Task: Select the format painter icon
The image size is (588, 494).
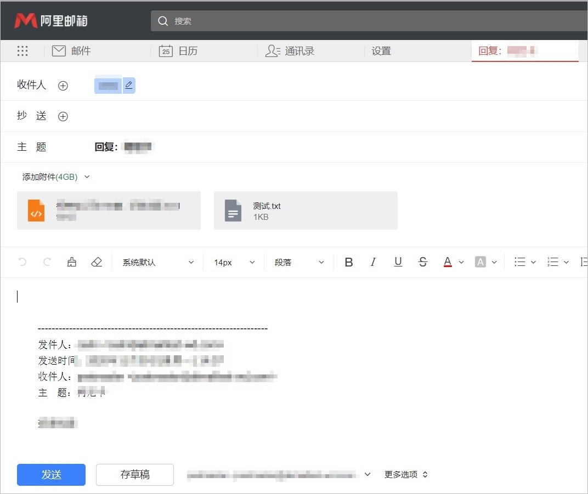Action: point(71,262)
